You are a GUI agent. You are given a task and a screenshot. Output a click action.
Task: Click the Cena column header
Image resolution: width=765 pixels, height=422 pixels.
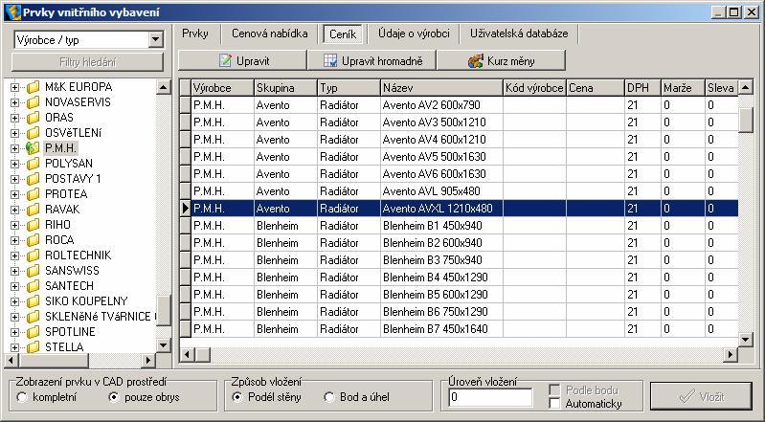pyautogui.click(x=596, y=88)
